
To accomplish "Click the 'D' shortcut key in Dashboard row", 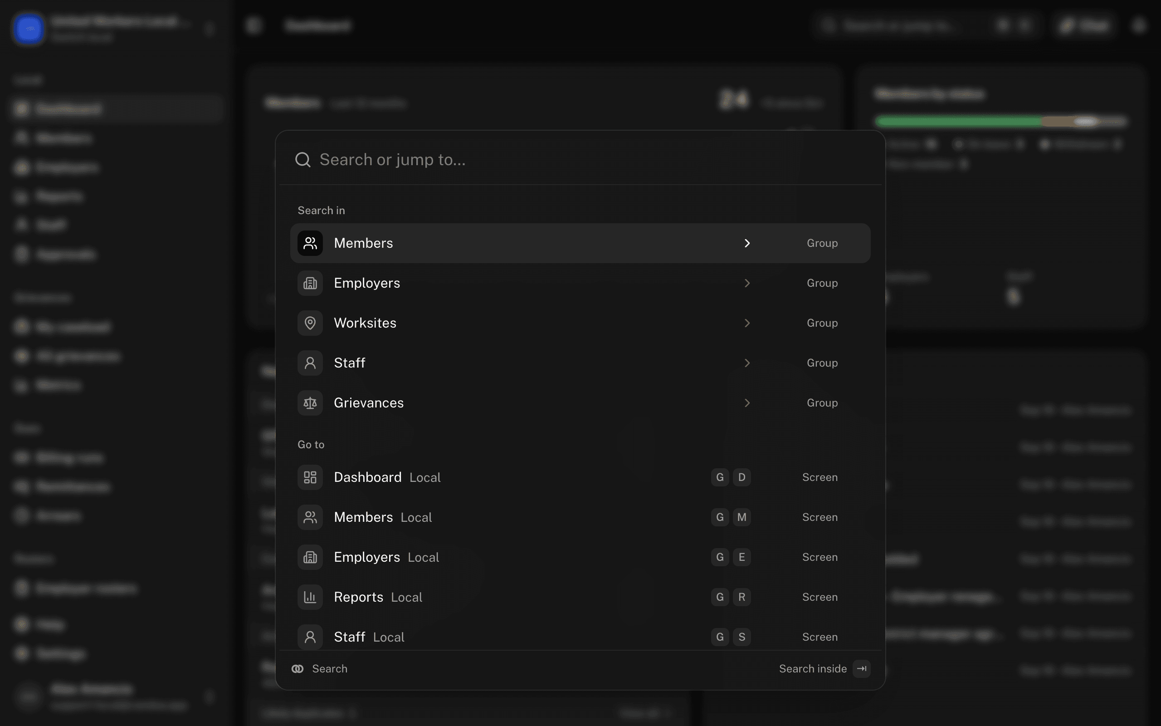I will 741,477.
